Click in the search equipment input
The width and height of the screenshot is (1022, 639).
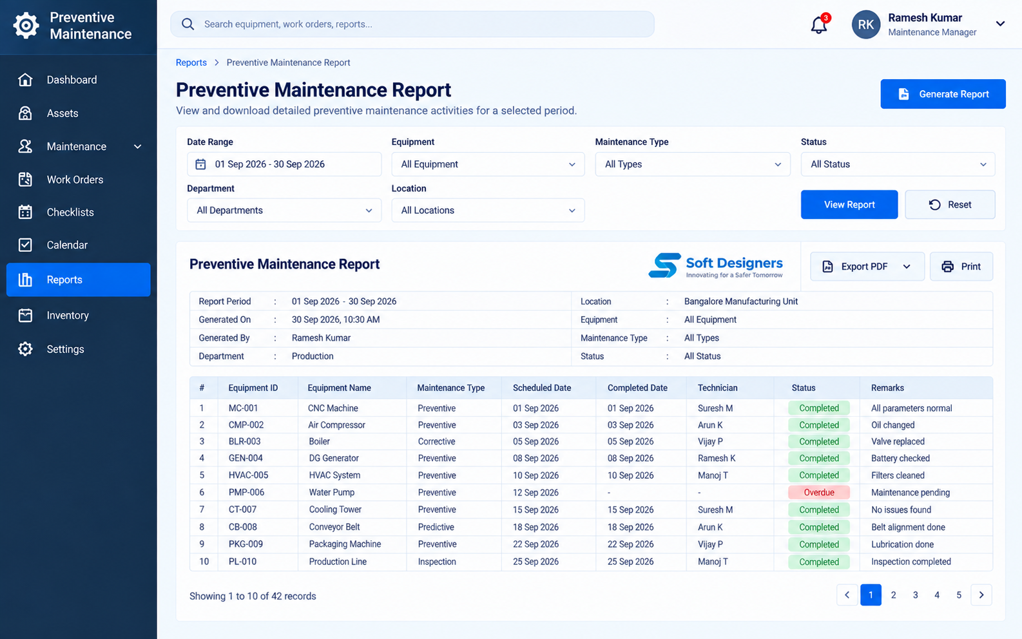(412, 24)
